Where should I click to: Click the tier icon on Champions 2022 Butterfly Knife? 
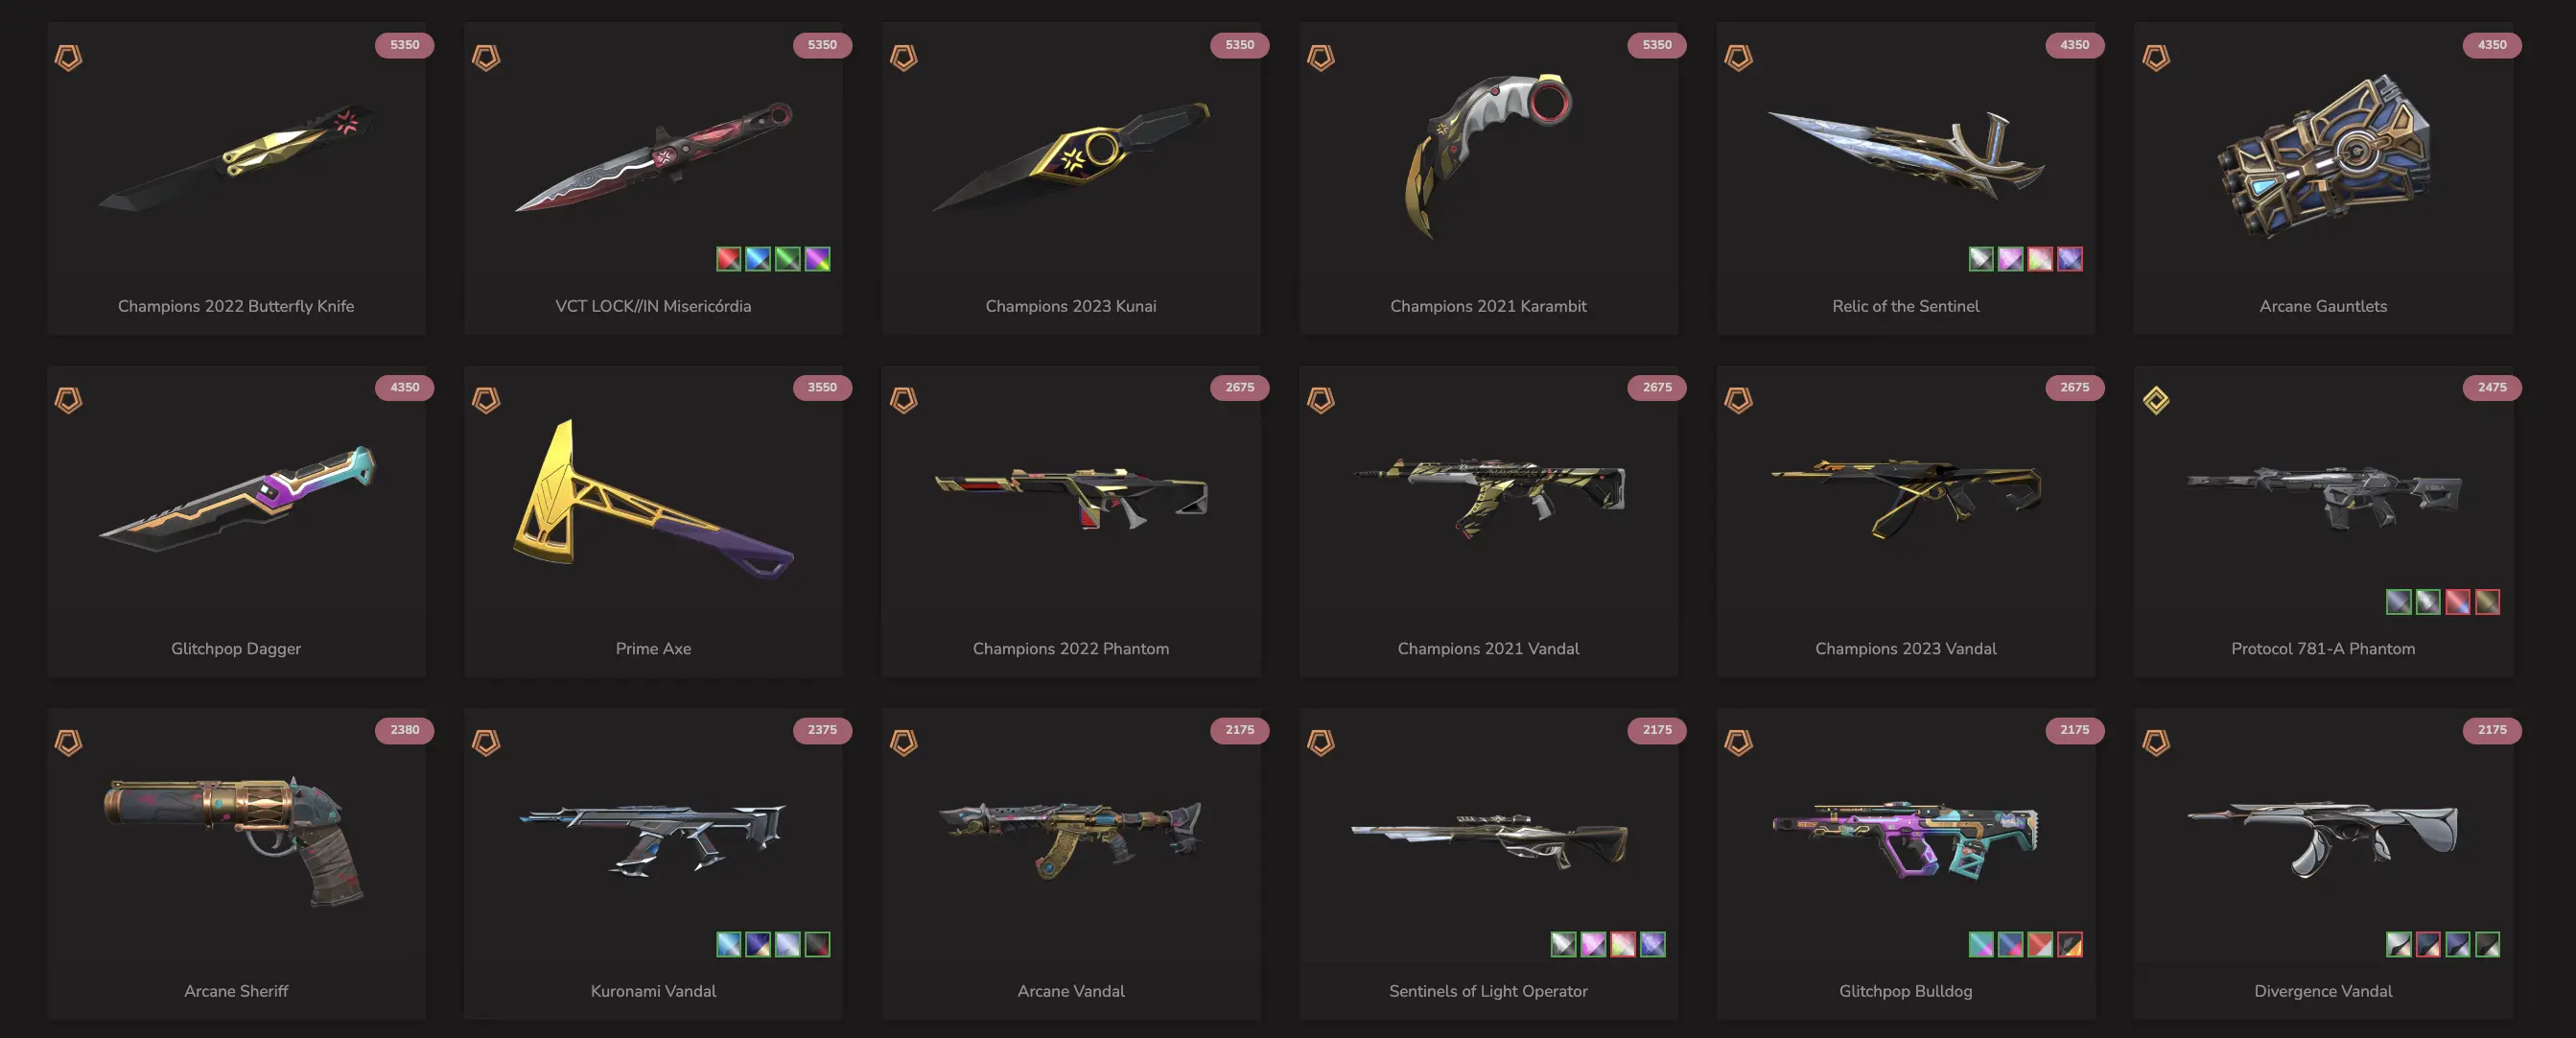coord(68,57)
